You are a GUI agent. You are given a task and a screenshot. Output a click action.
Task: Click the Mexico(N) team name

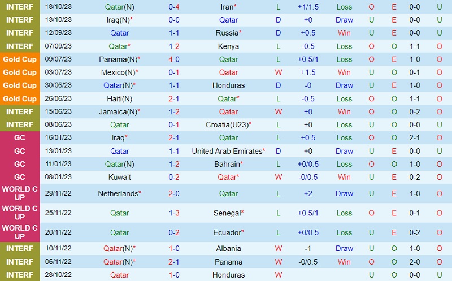tap(118, 72)
